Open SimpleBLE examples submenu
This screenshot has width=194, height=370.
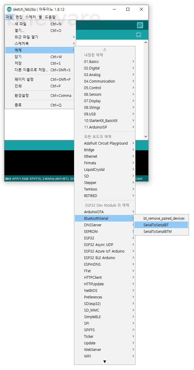click(x=105, y=317)
